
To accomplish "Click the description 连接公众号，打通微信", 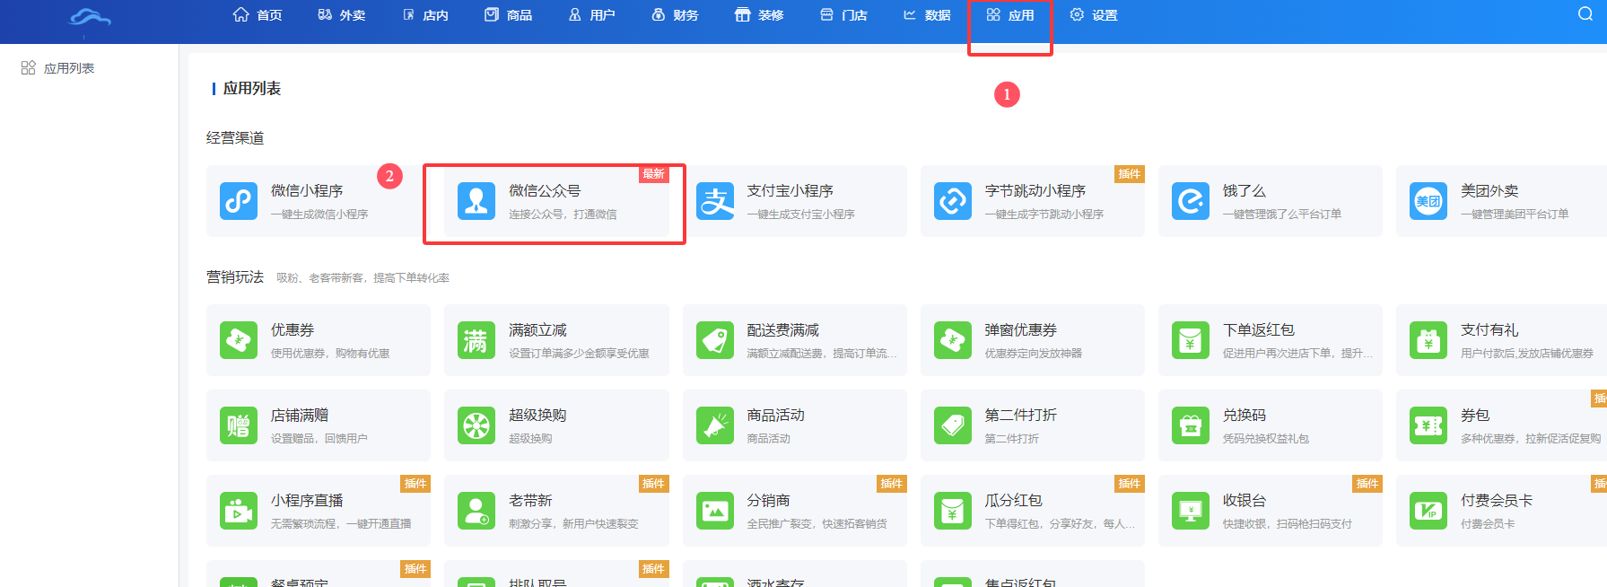I will (563, 215).
